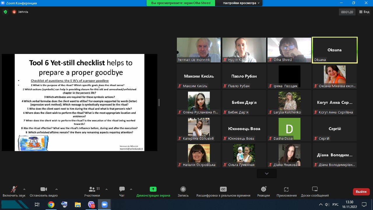Open the Whiteboards icon
The image size is (373, 210).
(315, 189)
